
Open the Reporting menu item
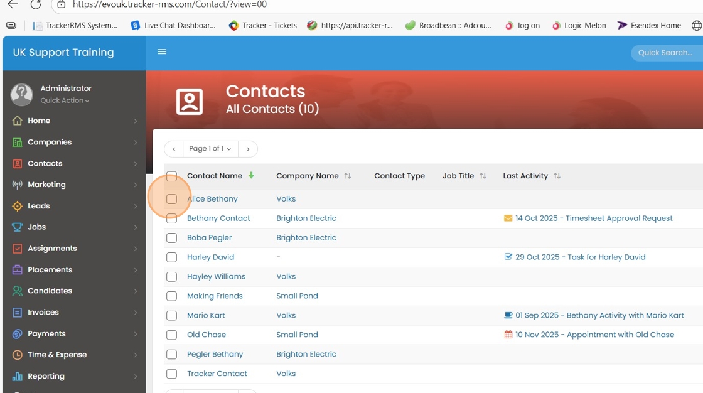[x=75, y=377]
